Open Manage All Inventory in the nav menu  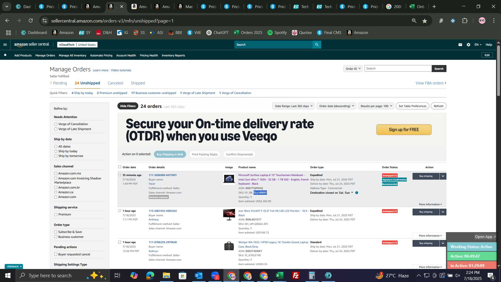click(x=73, y=55)
